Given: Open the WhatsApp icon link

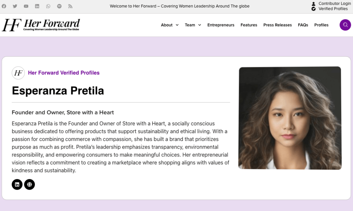Looking at the screenshot, I should pos(48,6).
